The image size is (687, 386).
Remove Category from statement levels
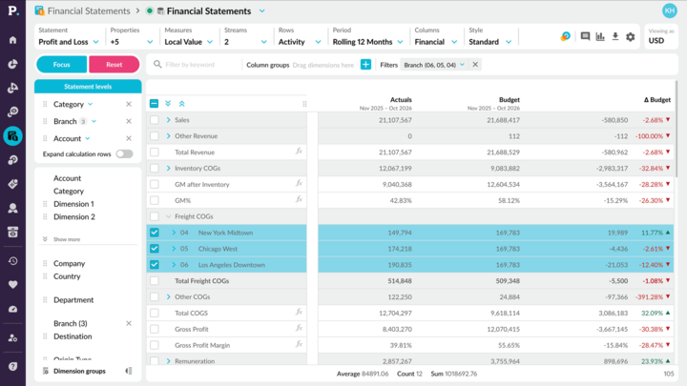[x=129, y=104]
